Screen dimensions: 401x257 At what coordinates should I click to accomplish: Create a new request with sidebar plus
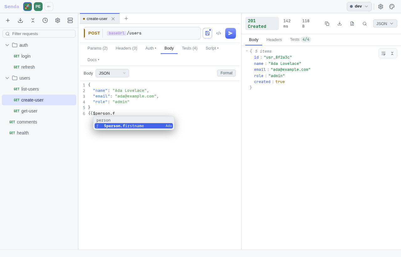(x=8, y=20)
